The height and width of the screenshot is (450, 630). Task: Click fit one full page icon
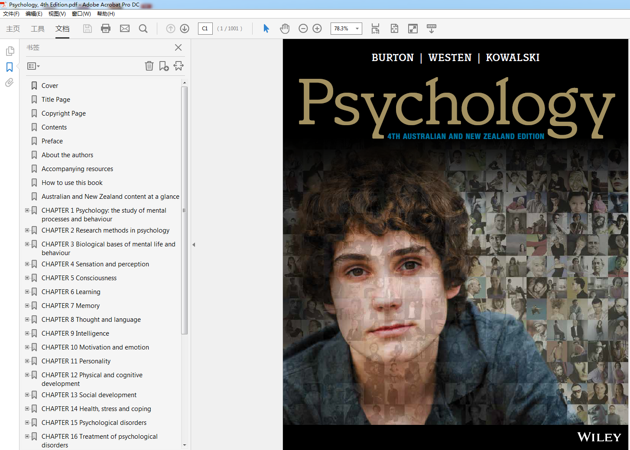[394, 29]
